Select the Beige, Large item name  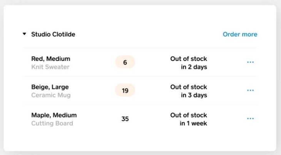(x=50, y=87)
